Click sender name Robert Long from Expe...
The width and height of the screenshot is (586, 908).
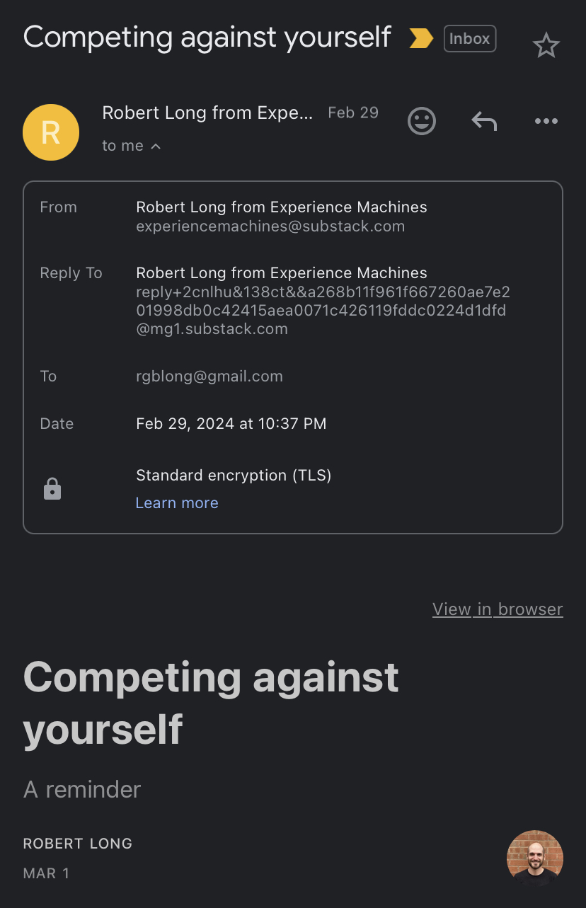[x=207, y=113]
